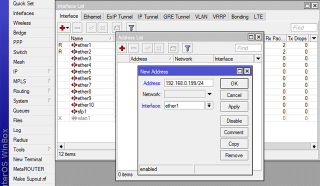The image size is (320, 186).
Task: Sort by Name column header in Interface List
Action: click(x=92, y=38)
